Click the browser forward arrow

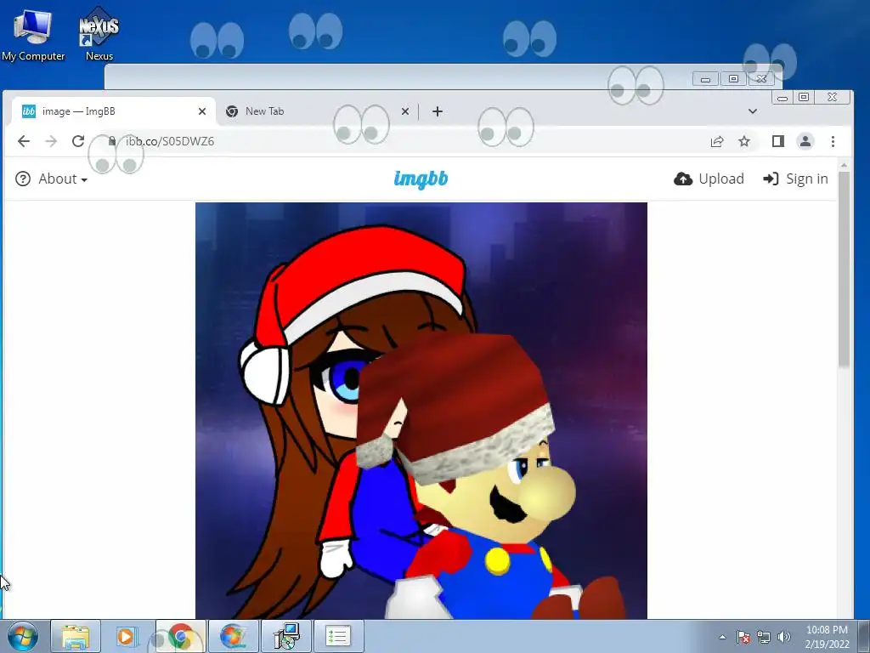point(51,141)
